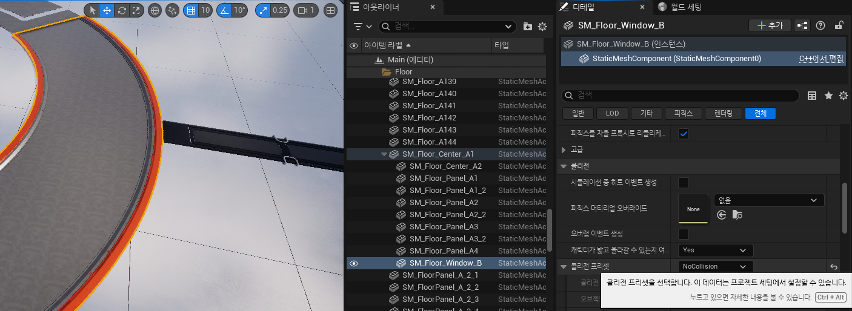The width and height of the screenshot is (852, 311).
Task: Expand the 고급 section
Action: point(564,149)
